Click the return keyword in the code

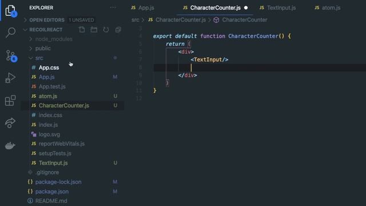tap(175, 44)
